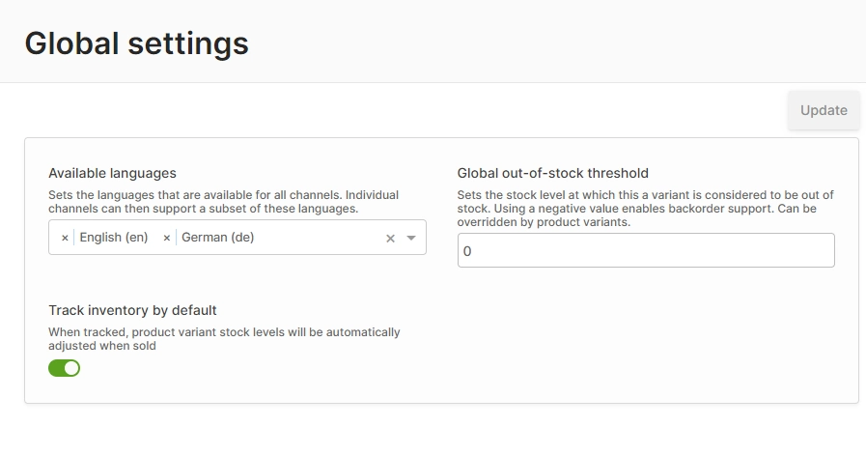Clear all selected available languages
Screen dimensions: 866x455
pyautogui.click(x=390, y=239)
